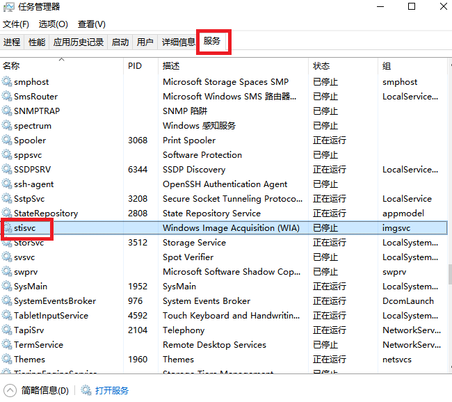Image resolution: width=452 pixels, height=402 pixels.
Task: Click the gear icon beside StateRepository
Action: (x=7, y=213)
